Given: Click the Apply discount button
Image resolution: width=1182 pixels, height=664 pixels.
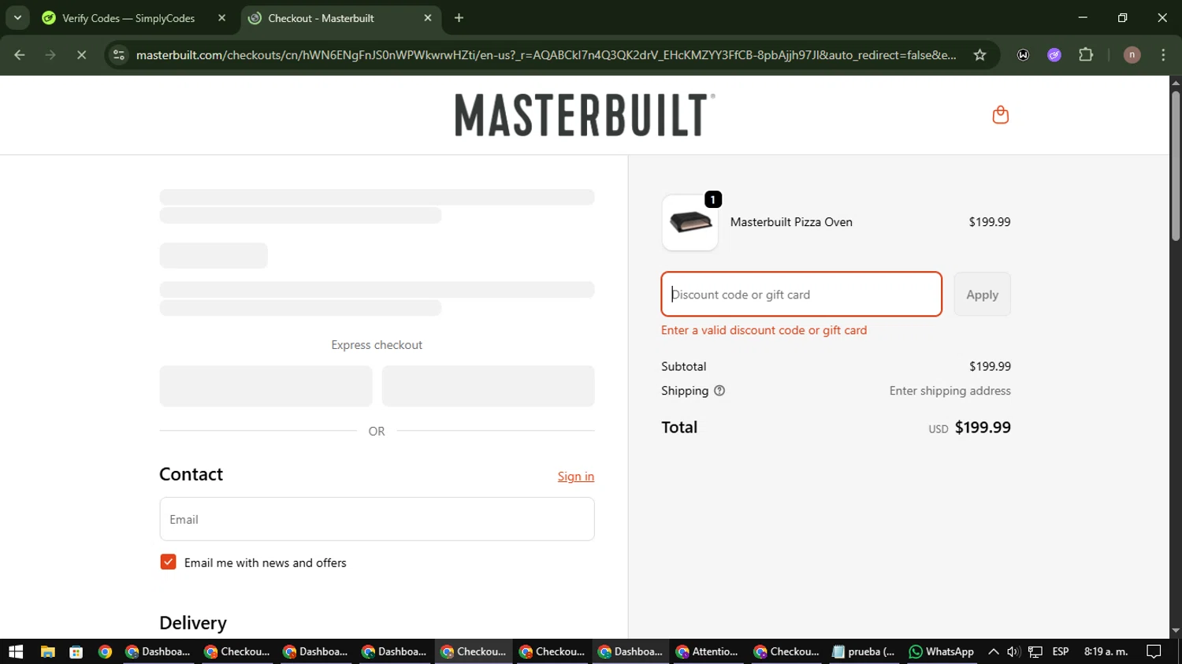Looking at the screenshot, I should tap(982, 295).
